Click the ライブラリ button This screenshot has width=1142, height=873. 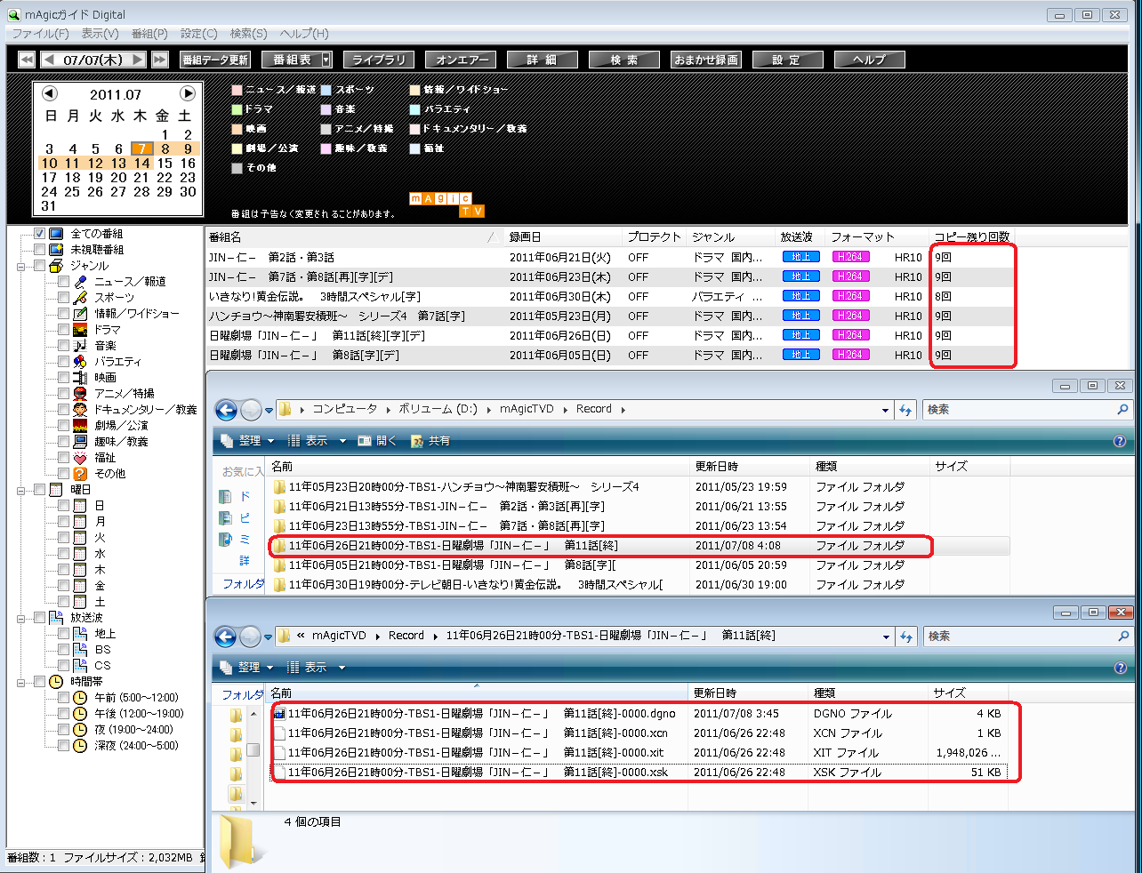[379, 60]
